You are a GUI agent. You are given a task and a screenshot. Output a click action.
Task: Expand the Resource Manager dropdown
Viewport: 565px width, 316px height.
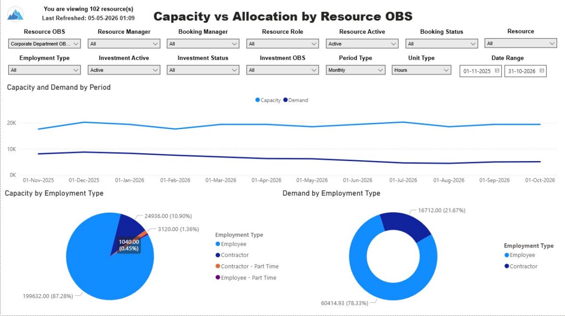pos(124,44)
